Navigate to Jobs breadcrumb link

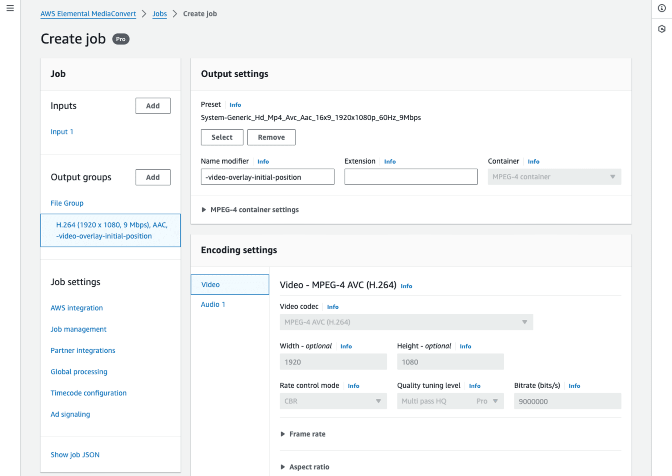pyautogui.click(x=160, y=14)
